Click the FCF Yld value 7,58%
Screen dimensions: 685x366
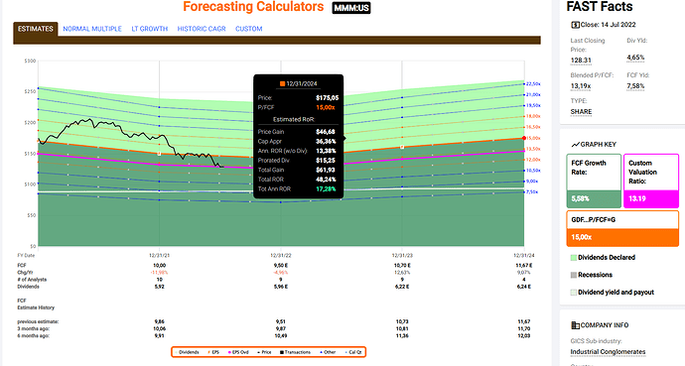click(x=635, y=86)
